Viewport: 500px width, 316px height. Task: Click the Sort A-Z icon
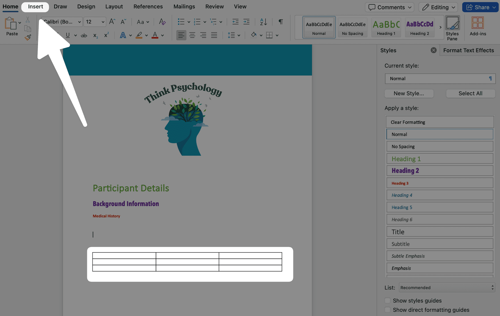(x=263, y=22)
